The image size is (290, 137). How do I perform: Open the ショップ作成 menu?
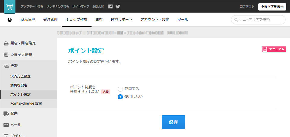click(x=76, y=20)
